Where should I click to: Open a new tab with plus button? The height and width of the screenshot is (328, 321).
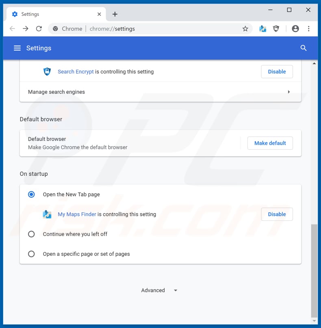click(115, 14)
